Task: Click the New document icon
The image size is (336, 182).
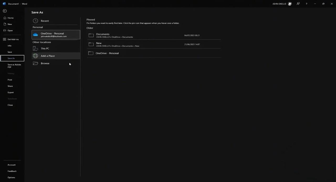Action: point(4,24)
